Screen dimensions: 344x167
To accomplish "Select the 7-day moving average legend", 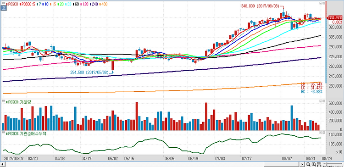I will coord(39,4).
